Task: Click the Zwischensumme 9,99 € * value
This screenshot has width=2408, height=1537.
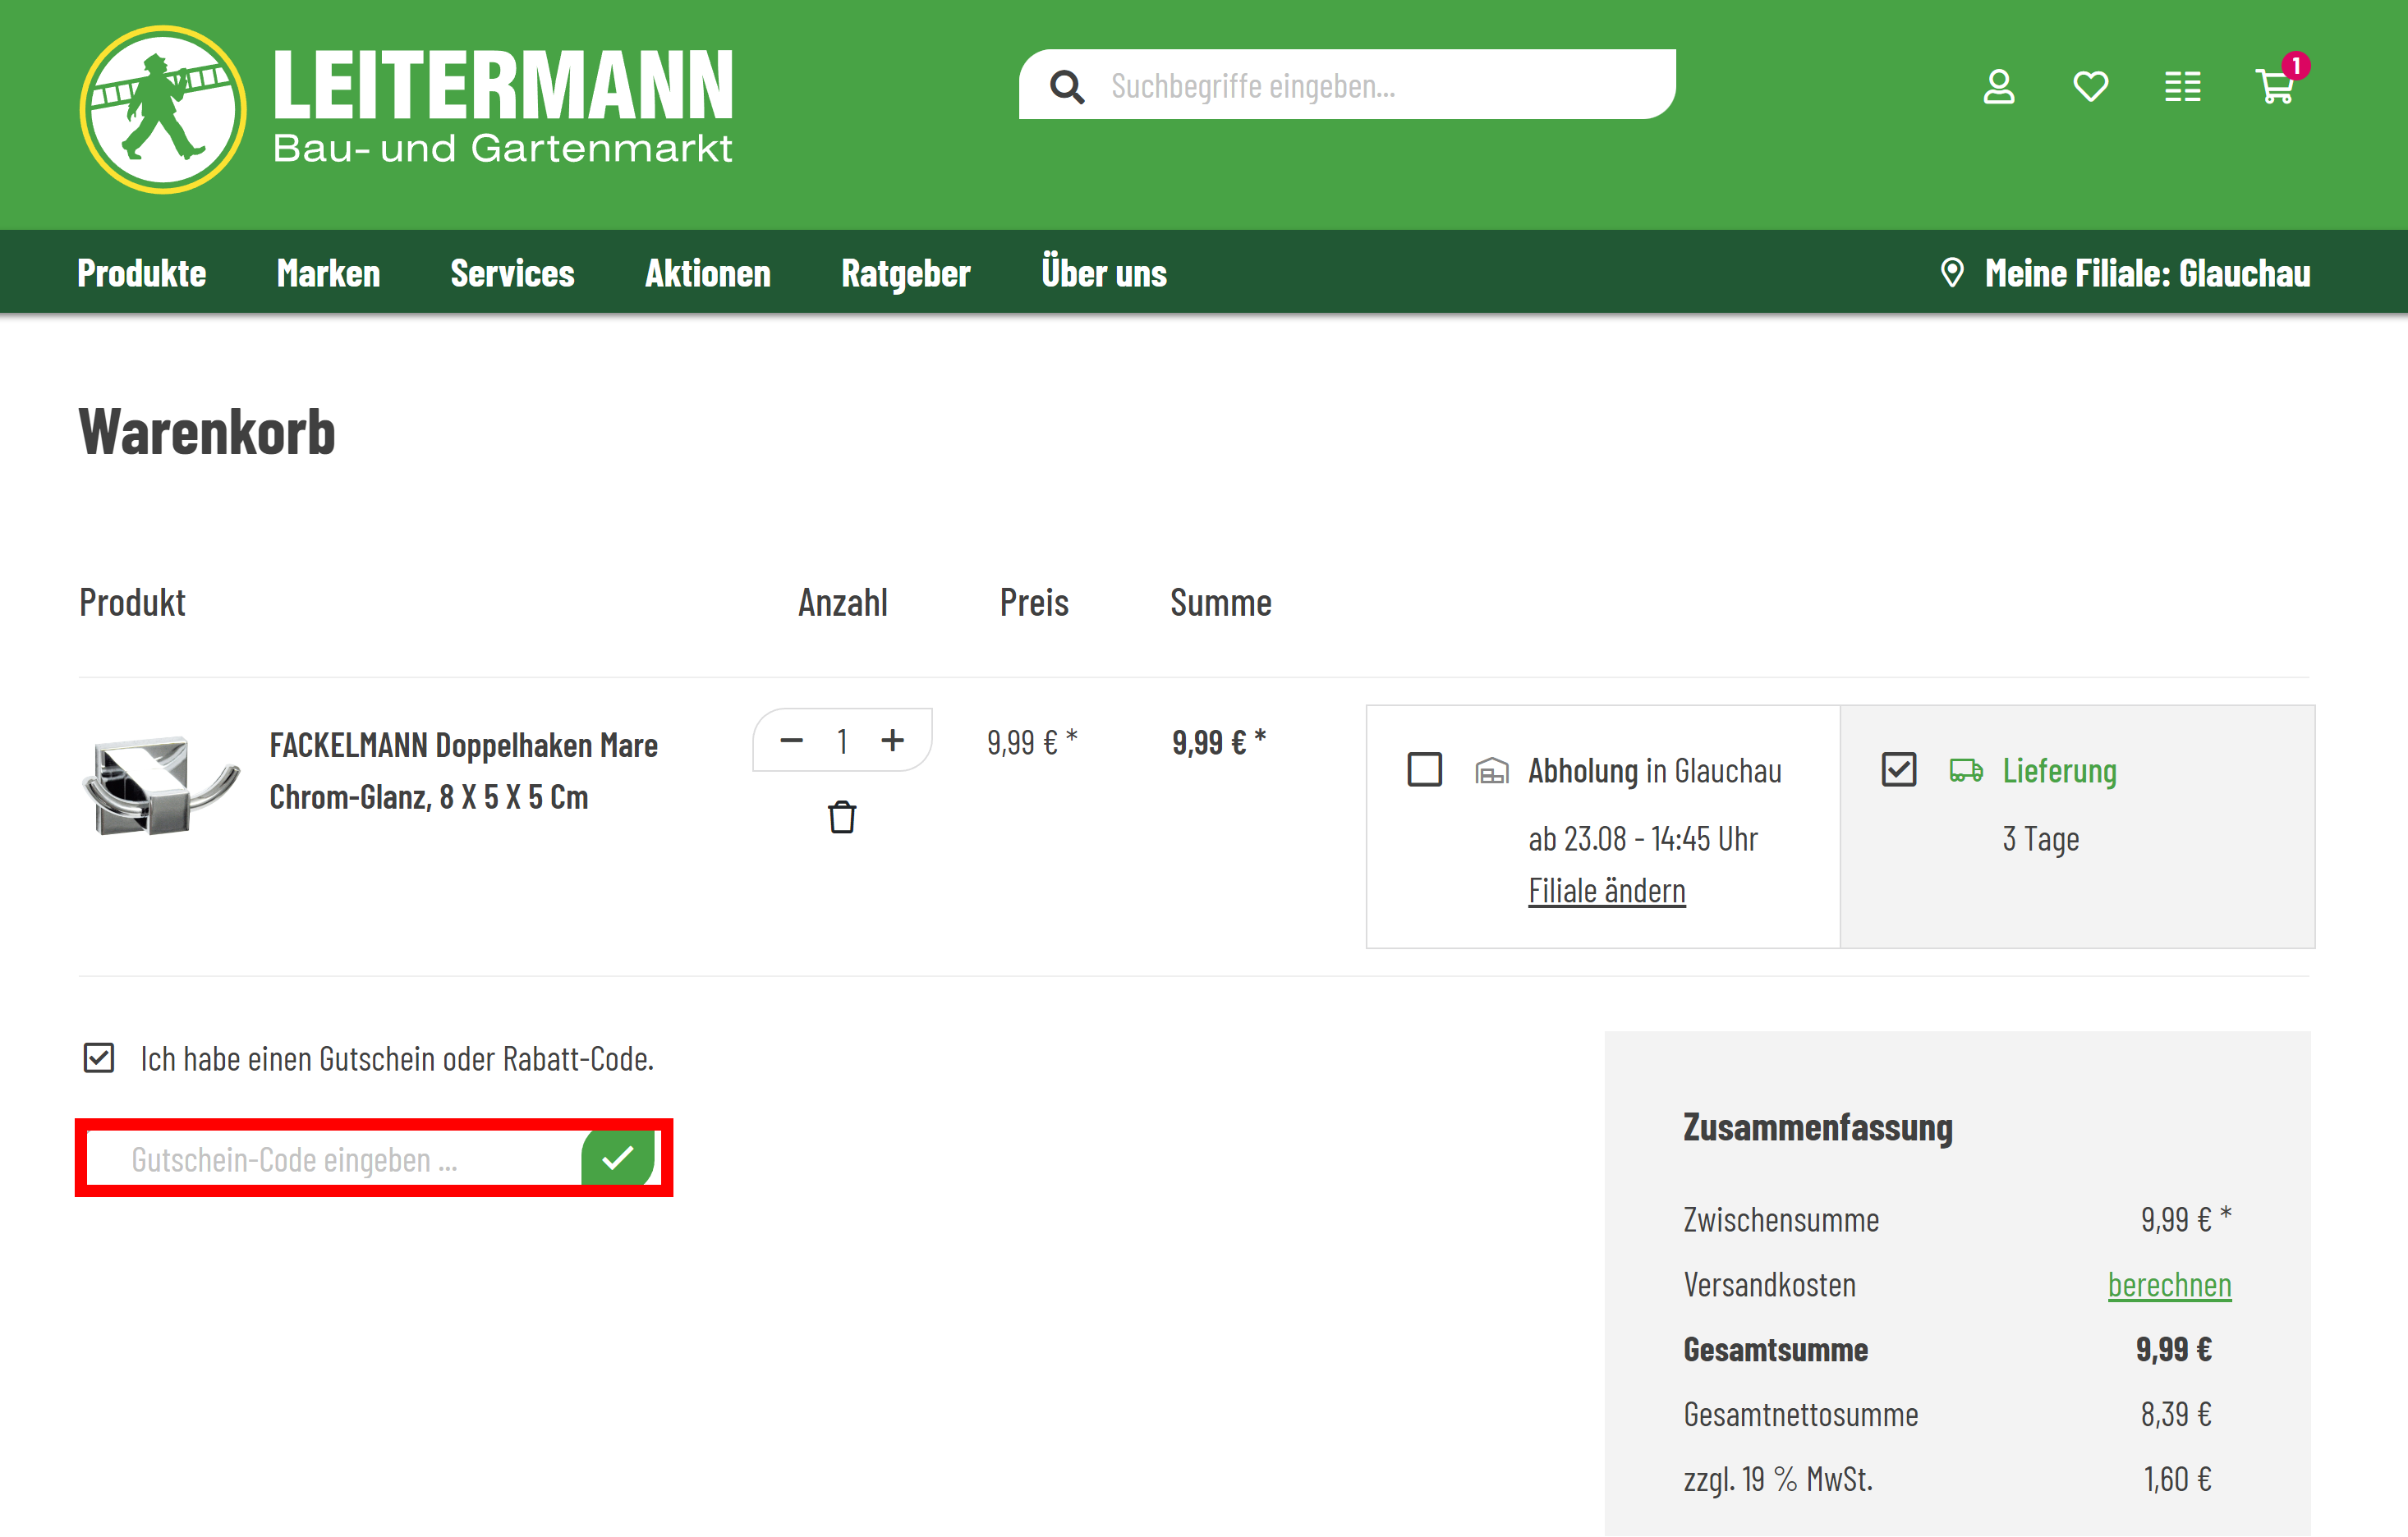Action: point(2185,1220)
